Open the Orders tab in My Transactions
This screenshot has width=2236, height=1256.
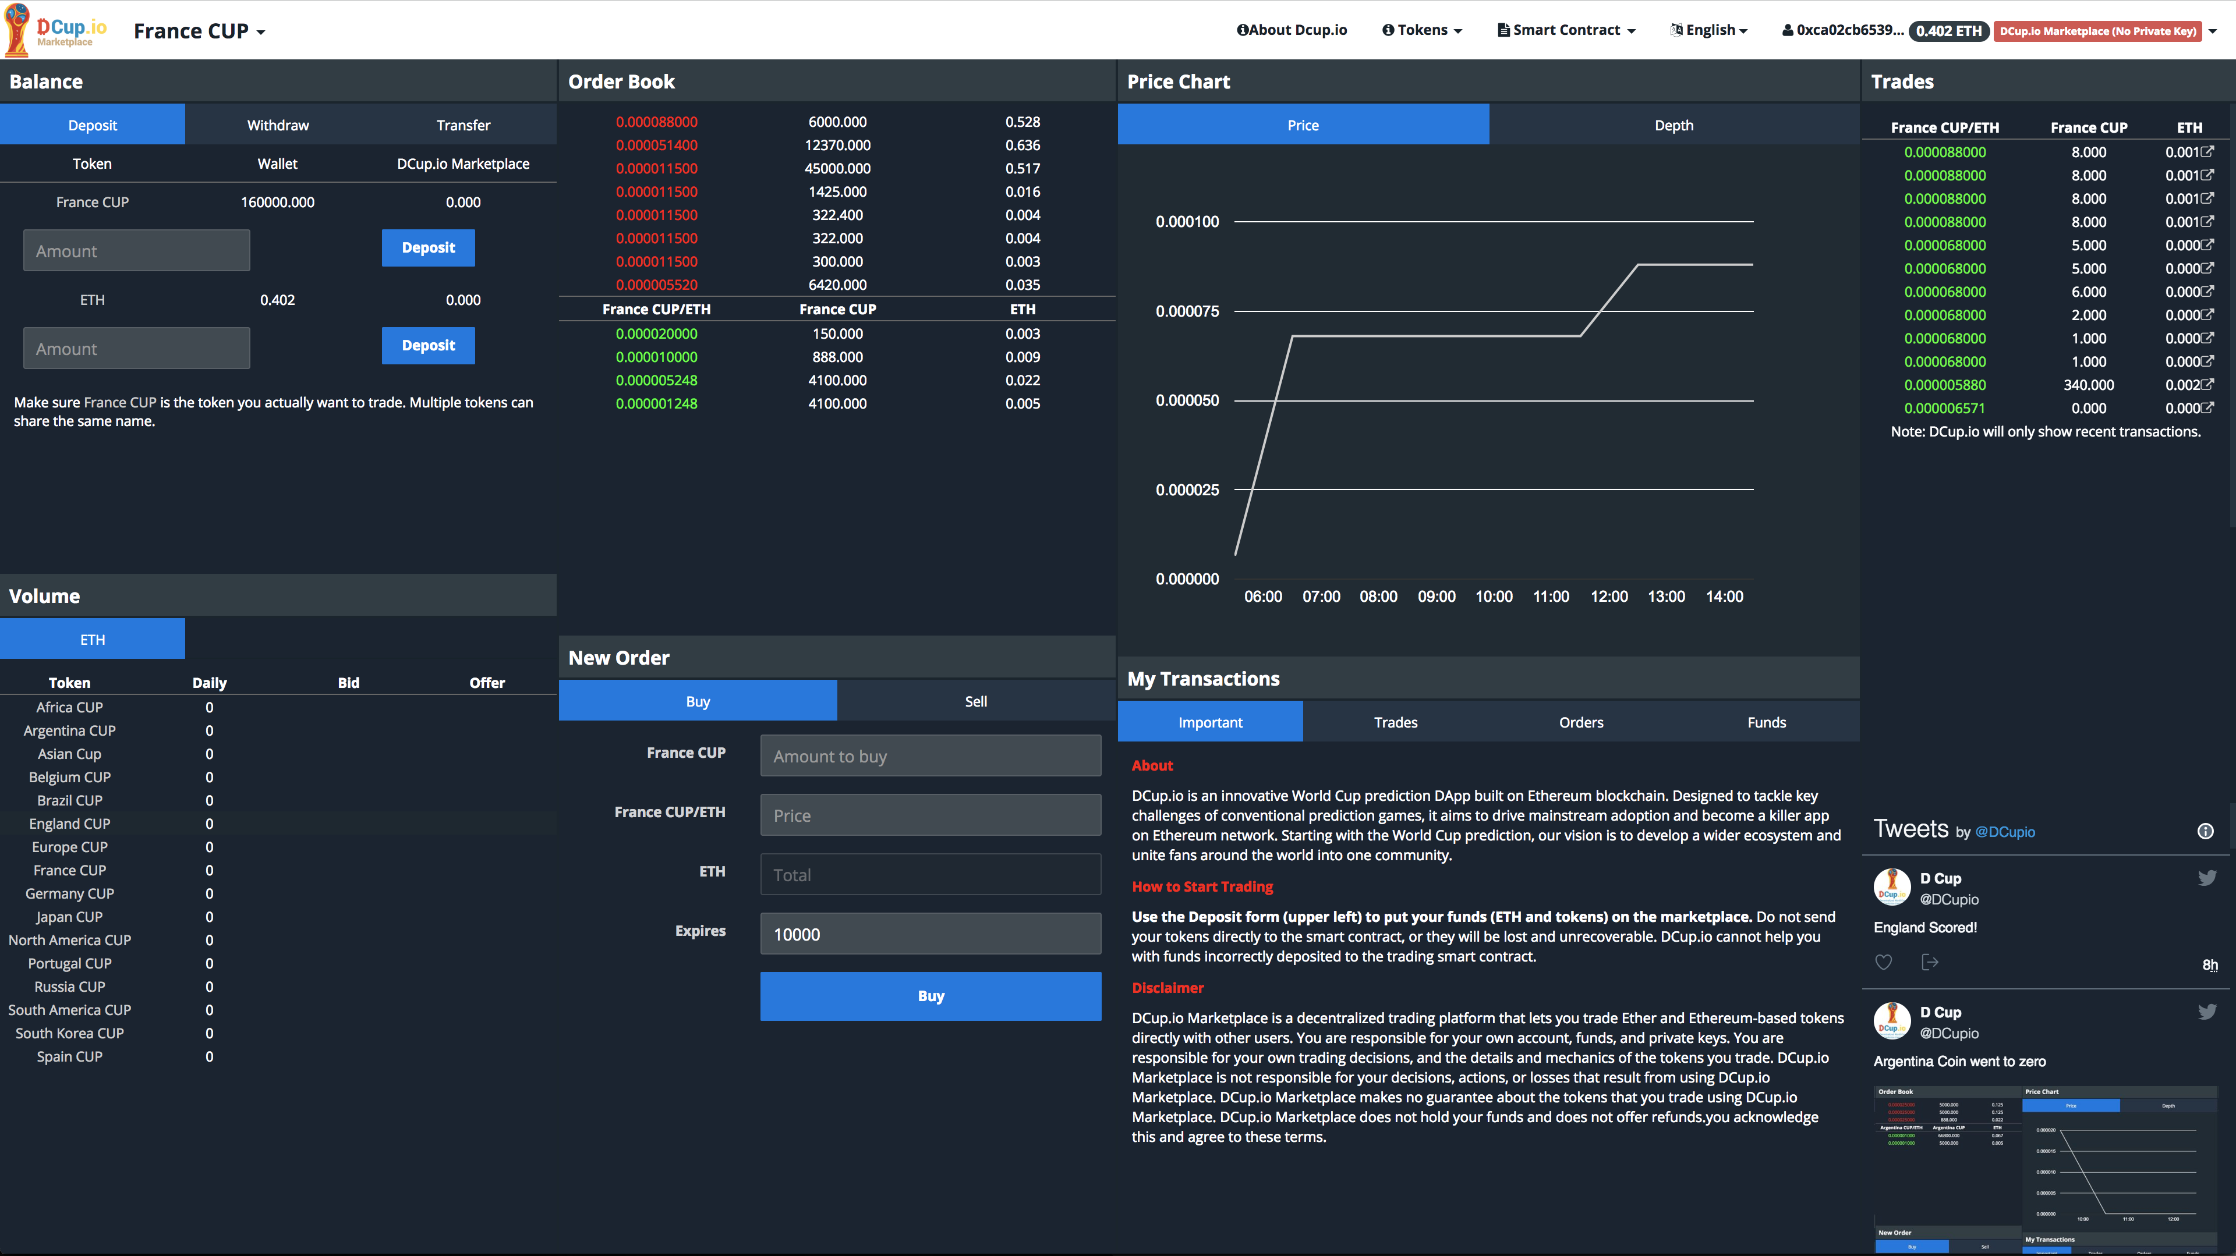point(1581,722)
